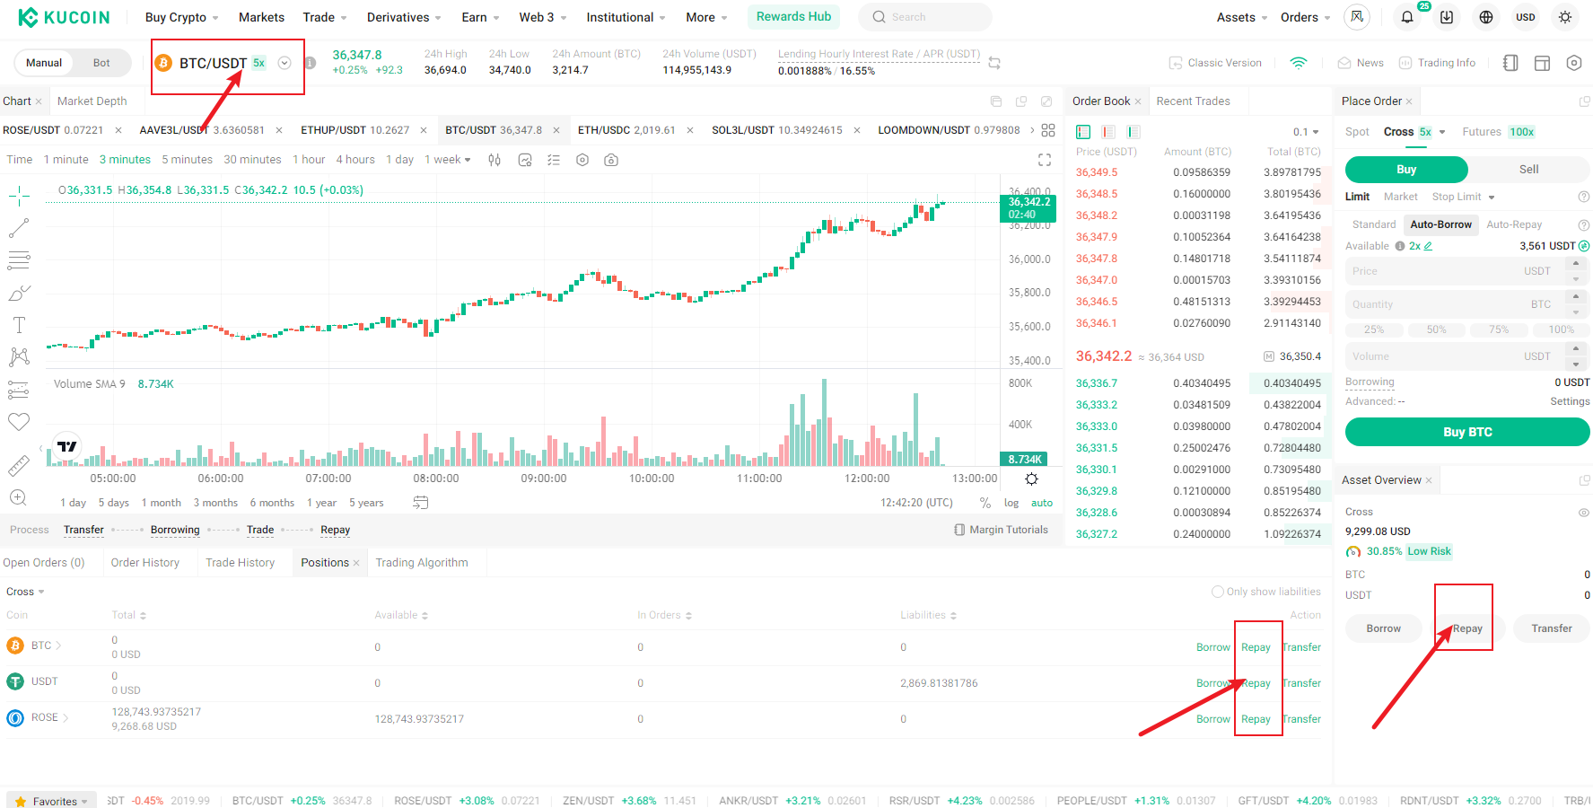Select the text annotation tool
Screen dimensions: 1593x808
coord(19,325)
